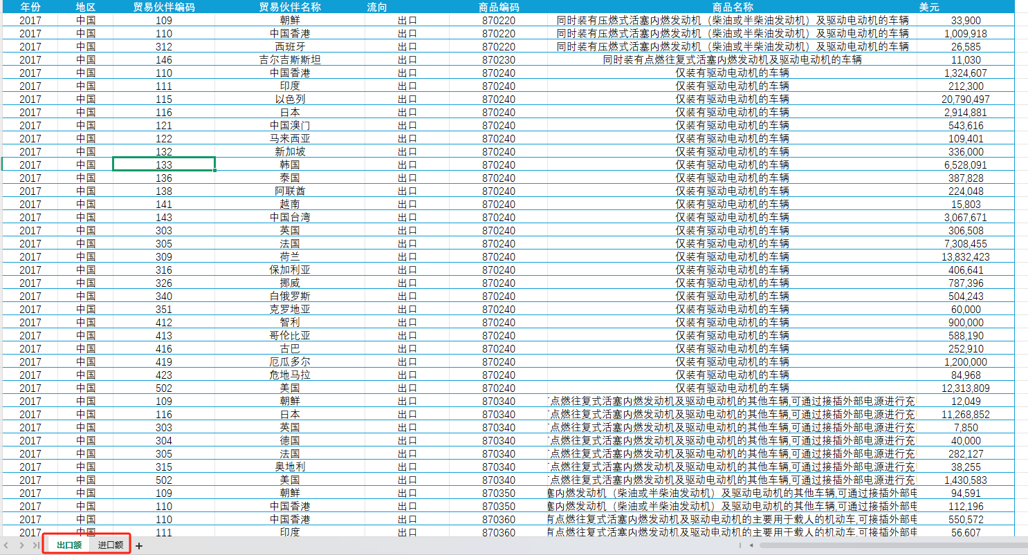Go to previous sheet arrow
The image size is (1028, 555).
7,546
